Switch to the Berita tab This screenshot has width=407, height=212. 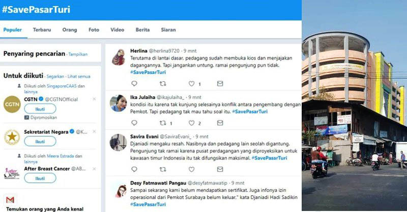(142, 30)
